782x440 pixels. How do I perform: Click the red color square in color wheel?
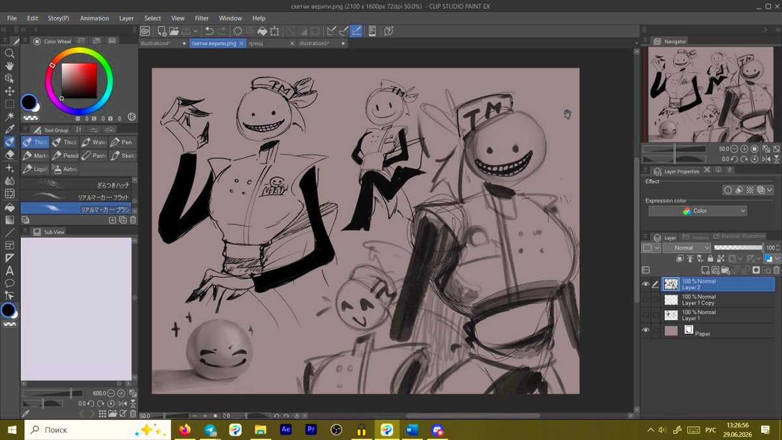pyautogui.click(x=79, y=80)
